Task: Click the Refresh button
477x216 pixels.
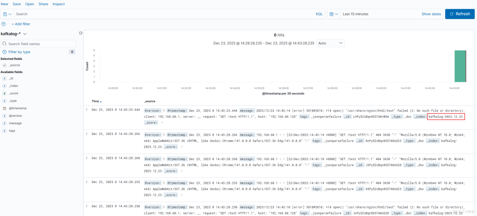Action: tap(460, 14)
